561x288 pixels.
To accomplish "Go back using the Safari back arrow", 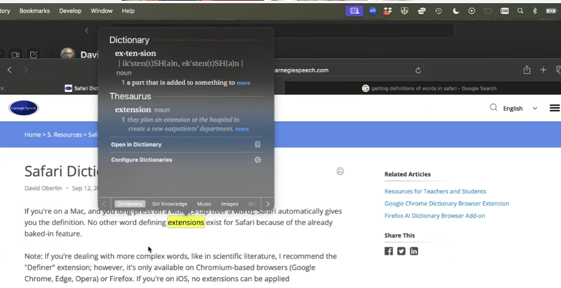I will [9, 70].
